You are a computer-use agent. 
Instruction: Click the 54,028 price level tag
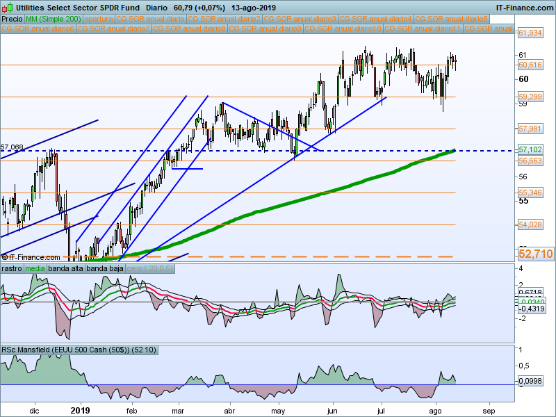pos(530,224)
